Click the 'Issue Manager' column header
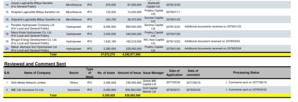Screen dimensions: 298x102 tap(153, 73)
